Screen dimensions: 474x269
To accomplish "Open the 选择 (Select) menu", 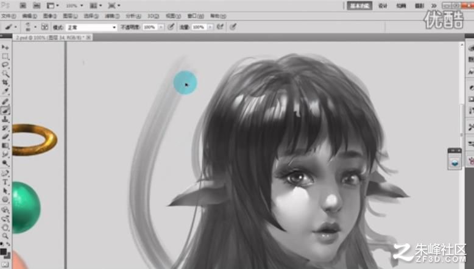I will point(91,16).
